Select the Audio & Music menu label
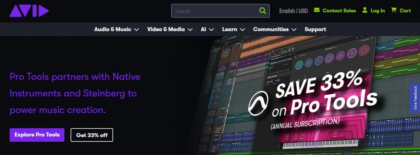This screenshot has height=155, width=420. point(113,29)
